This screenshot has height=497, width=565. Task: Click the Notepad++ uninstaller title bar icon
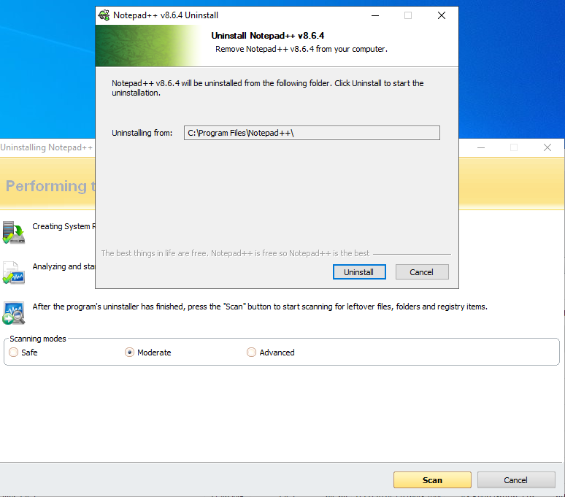point(104,15)
